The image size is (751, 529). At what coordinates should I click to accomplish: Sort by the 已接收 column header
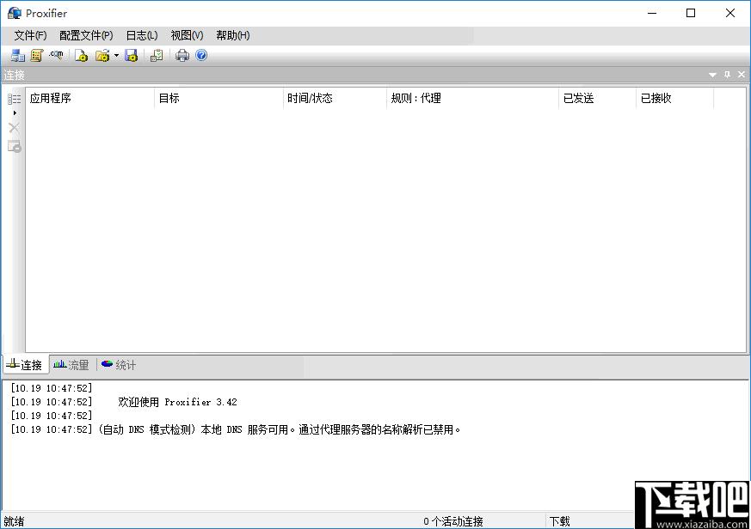click(x=674, y=98)
